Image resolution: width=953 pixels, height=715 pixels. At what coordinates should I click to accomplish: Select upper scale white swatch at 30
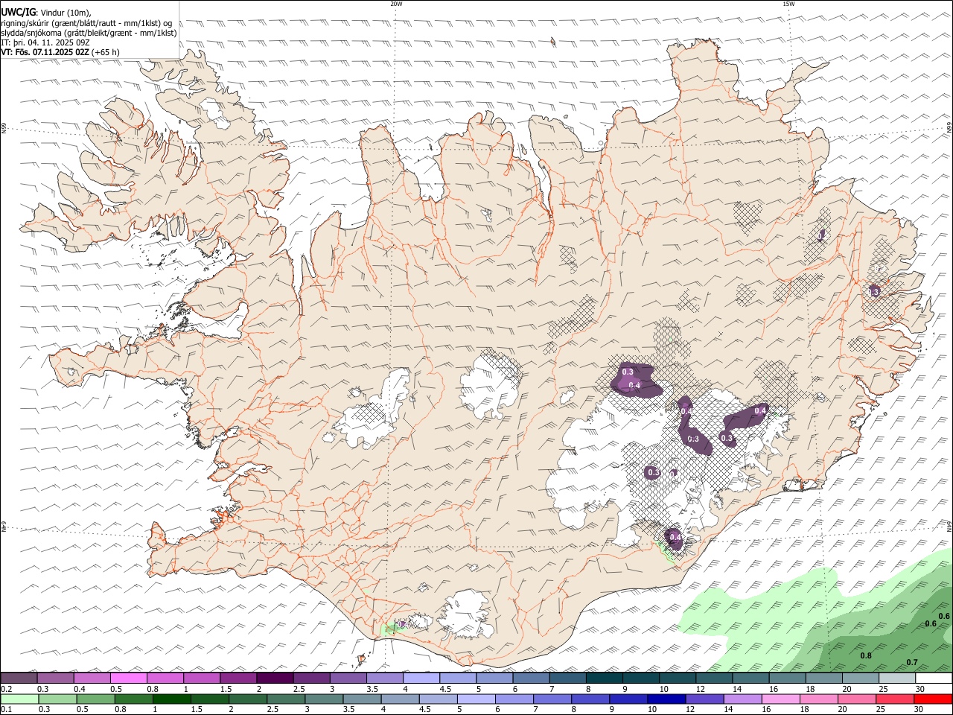934,679
